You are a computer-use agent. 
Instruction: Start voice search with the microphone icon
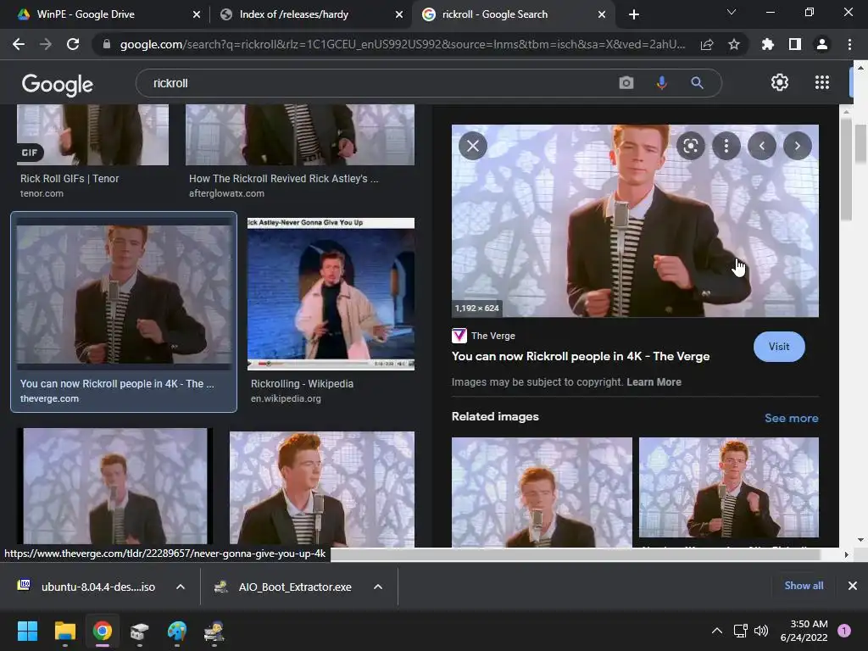point(661,83)
